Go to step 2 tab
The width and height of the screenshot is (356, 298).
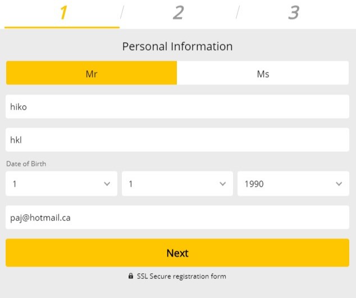[x=178, y=13]
